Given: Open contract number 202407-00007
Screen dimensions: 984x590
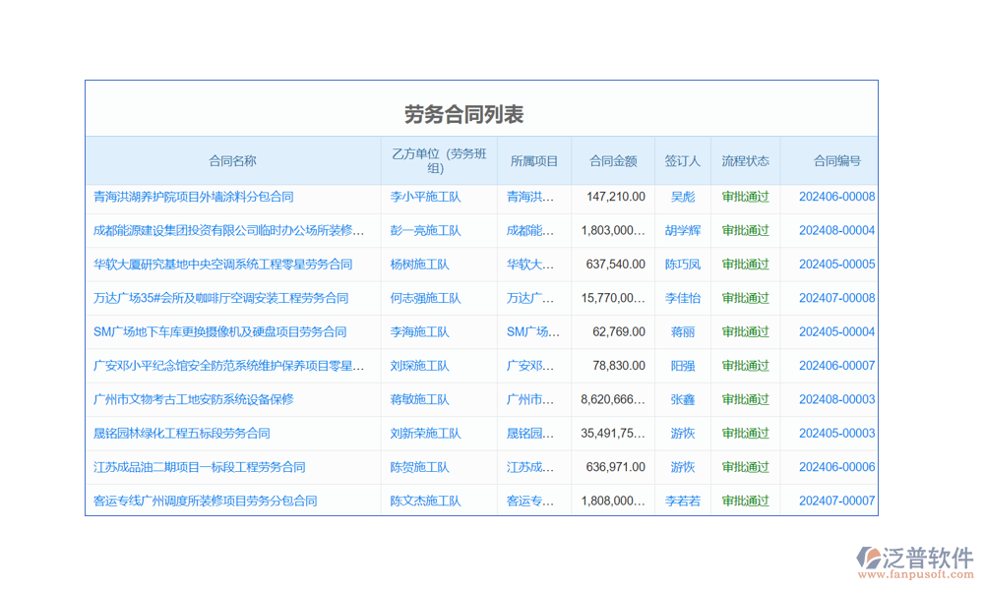Looking at the screenshot, I should 836,501.
